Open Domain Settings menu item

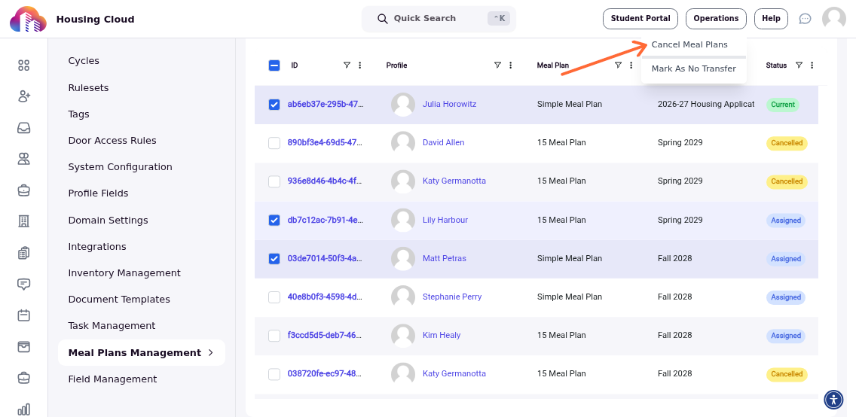(108, 221)
